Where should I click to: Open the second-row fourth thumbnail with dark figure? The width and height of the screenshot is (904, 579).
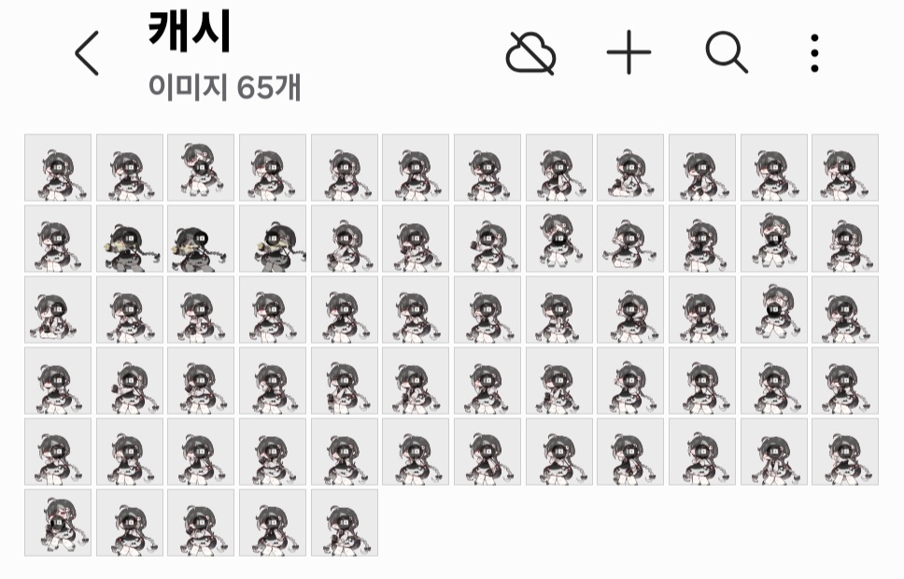point(273,238)
